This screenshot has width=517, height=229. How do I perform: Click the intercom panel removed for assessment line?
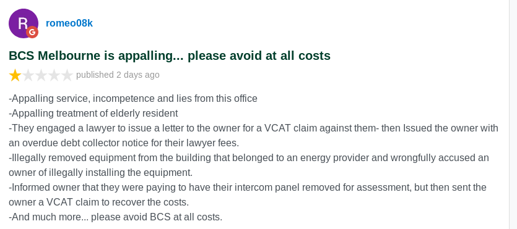pos(247,187)
